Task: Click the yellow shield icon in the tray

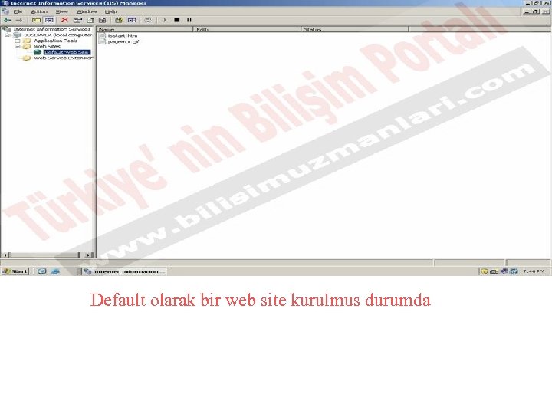Action: (485, 271)
